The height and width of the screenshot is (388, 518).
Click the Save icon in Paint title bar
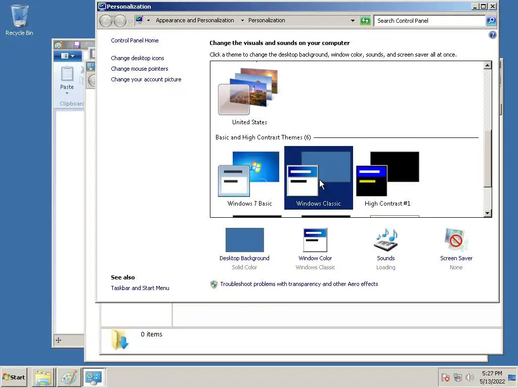[77, 45]
